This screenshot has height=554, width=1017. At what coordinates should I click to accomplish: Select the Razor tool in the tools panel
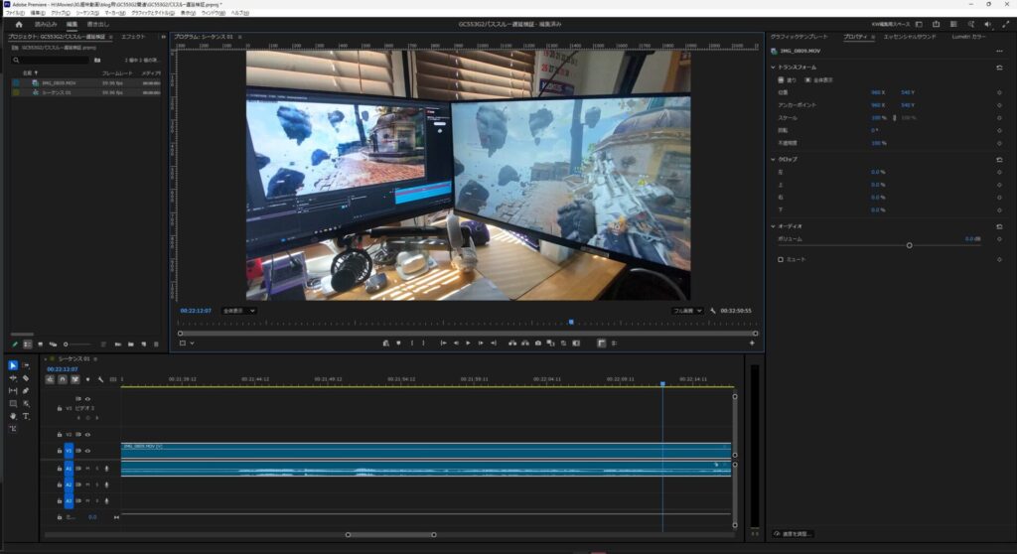26,378
